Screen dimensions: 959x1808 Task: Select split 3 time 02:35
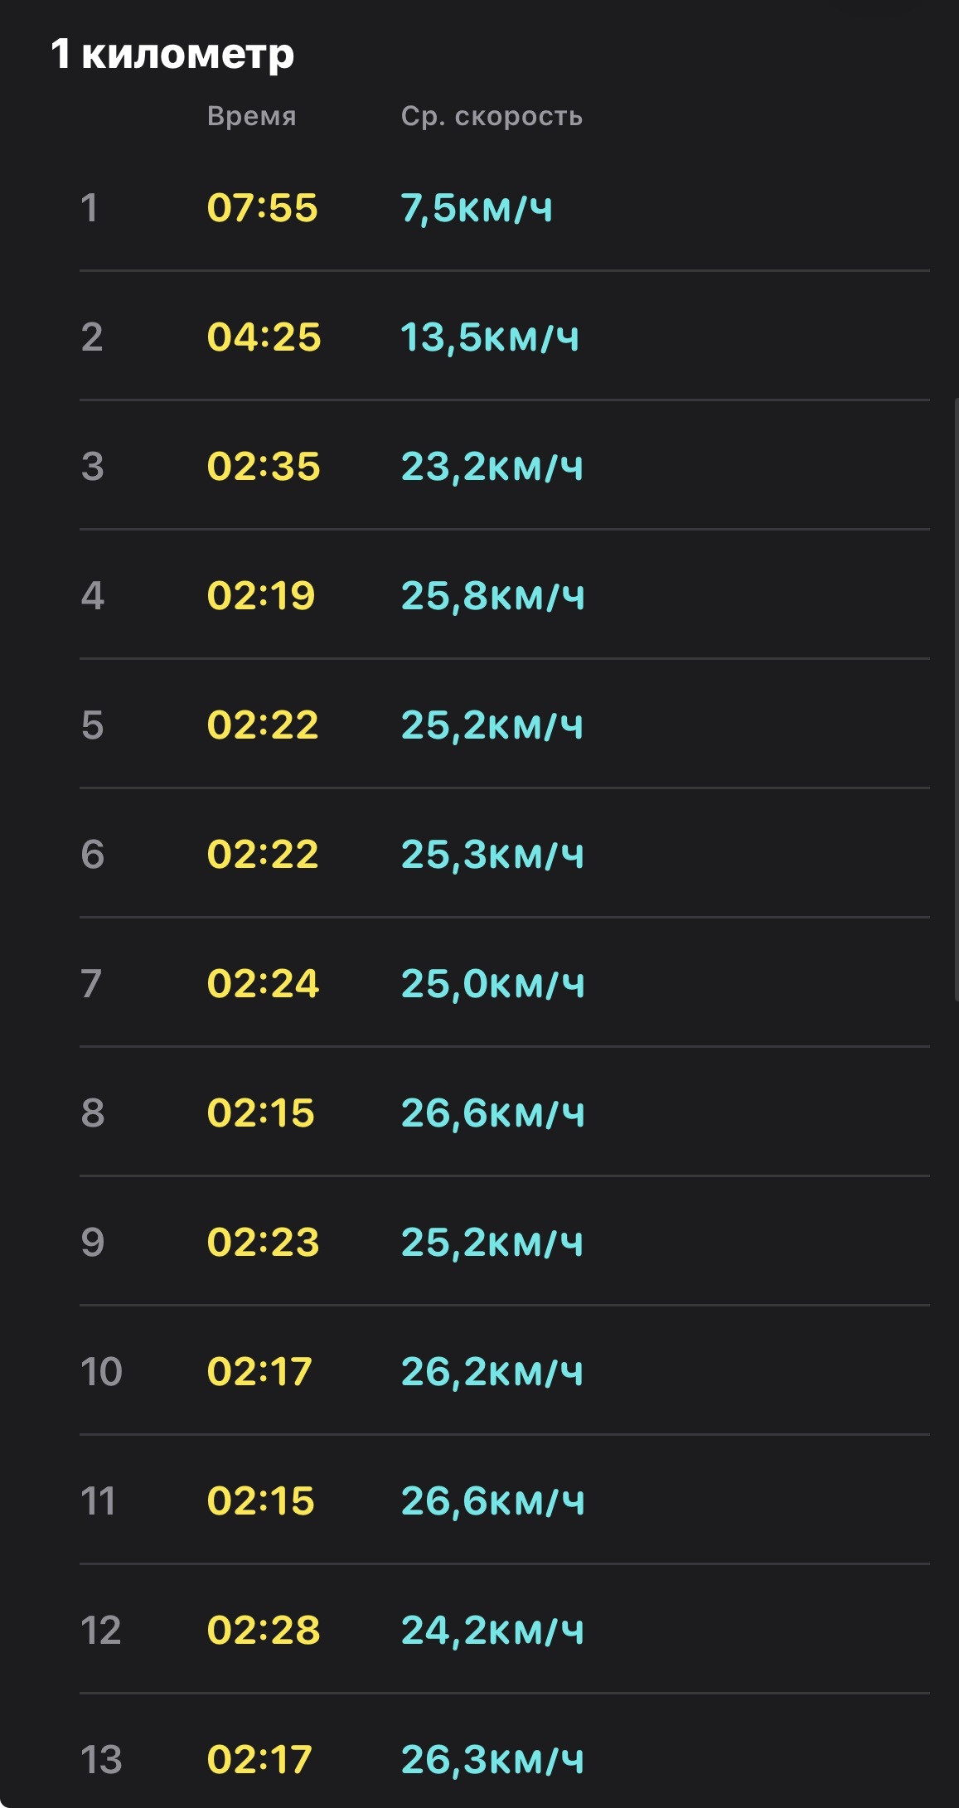264,466
